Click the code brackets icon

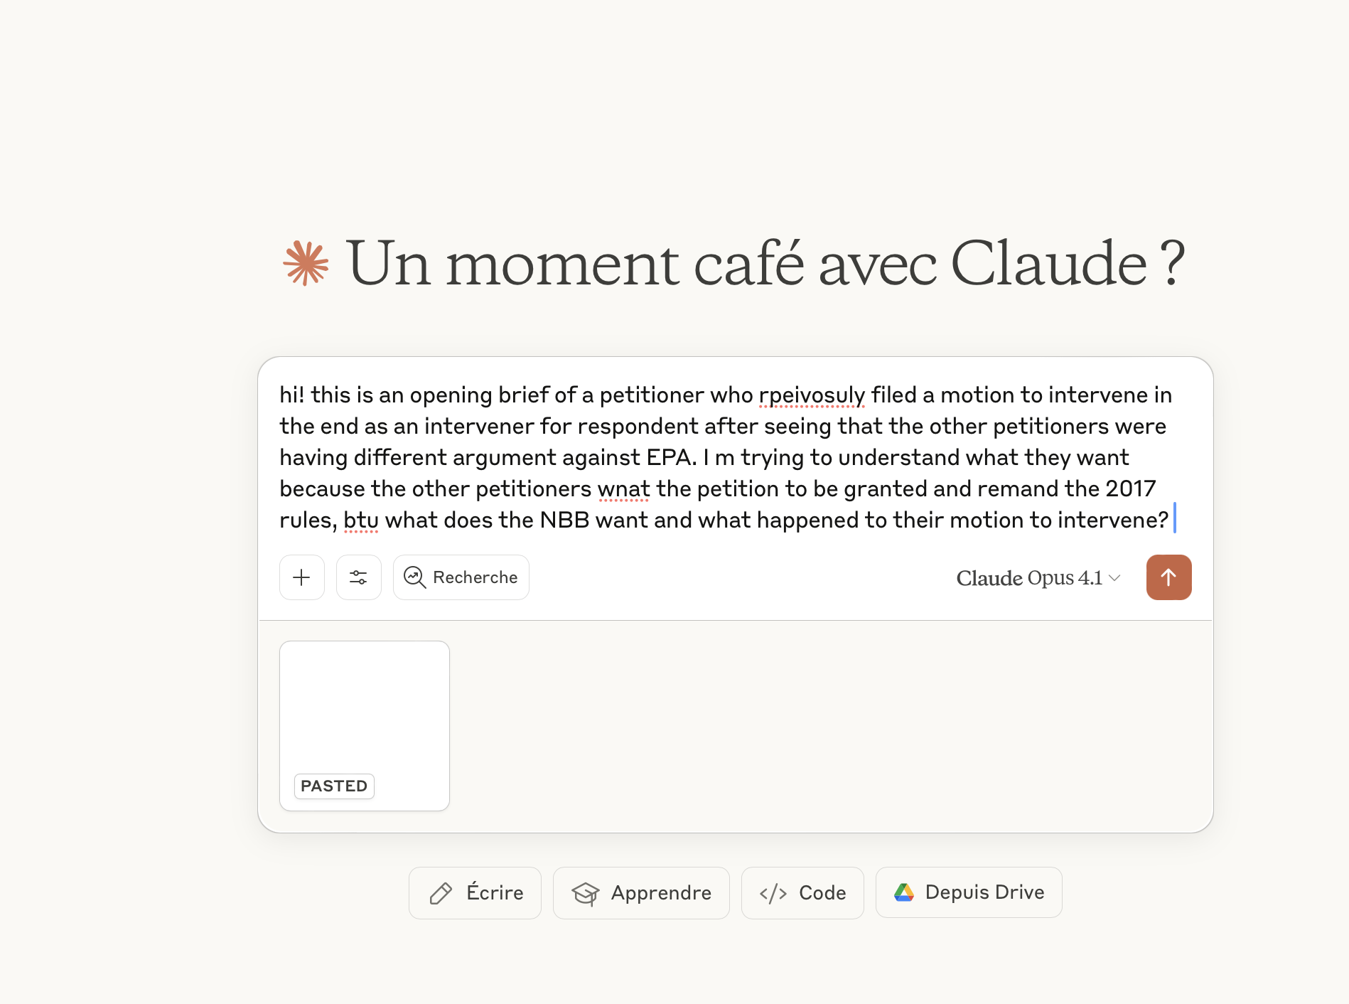(773, 893)
